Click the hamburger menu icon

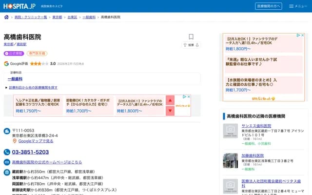(x=292, y=6)
